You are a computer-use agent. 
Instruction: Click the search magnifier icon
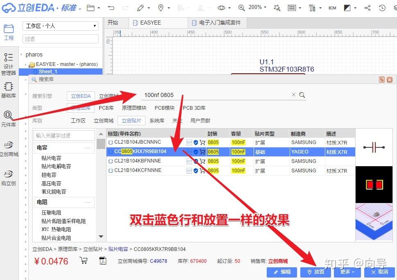[x=302, y=95]
